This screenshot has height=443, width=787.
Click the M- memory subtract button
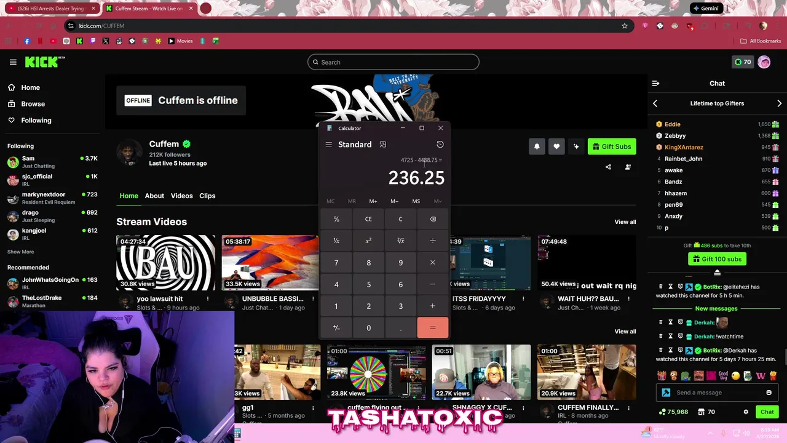click(395, 201)
